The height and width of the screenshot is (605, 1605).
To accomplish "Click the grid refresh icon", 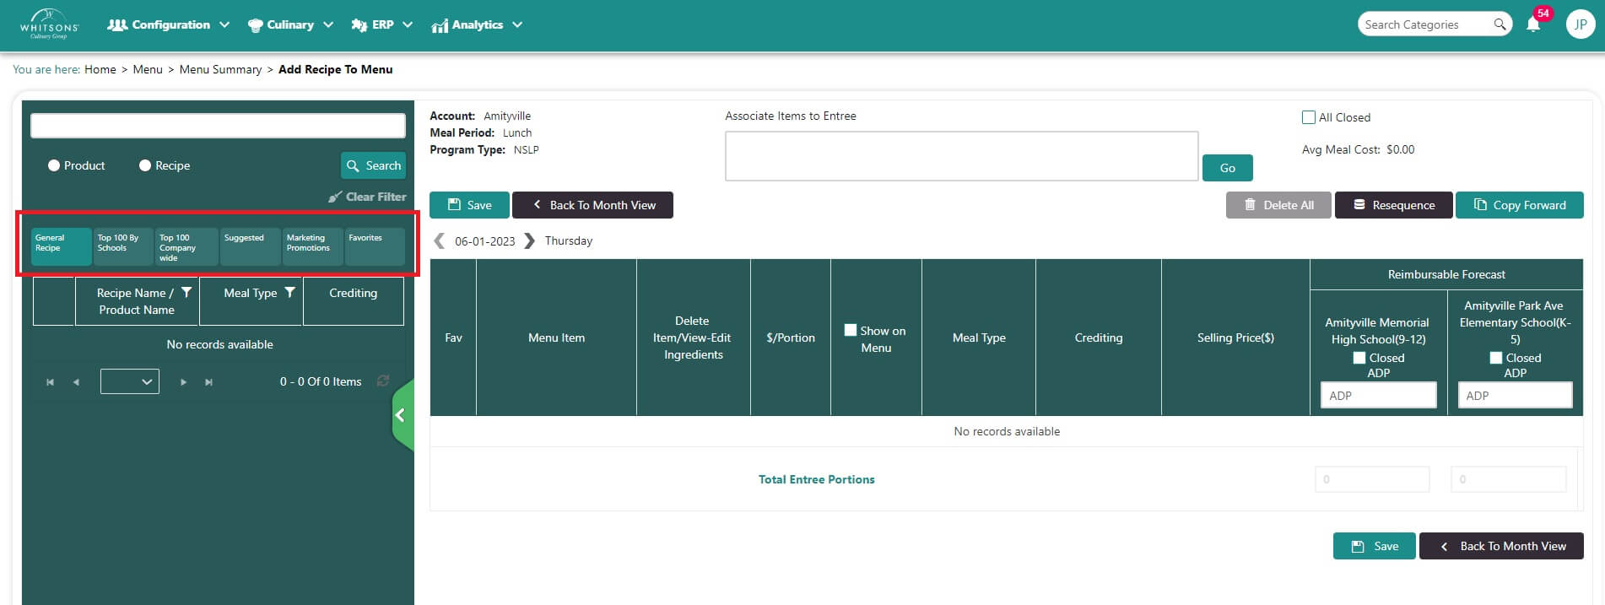I will click(x=383, y=381).
